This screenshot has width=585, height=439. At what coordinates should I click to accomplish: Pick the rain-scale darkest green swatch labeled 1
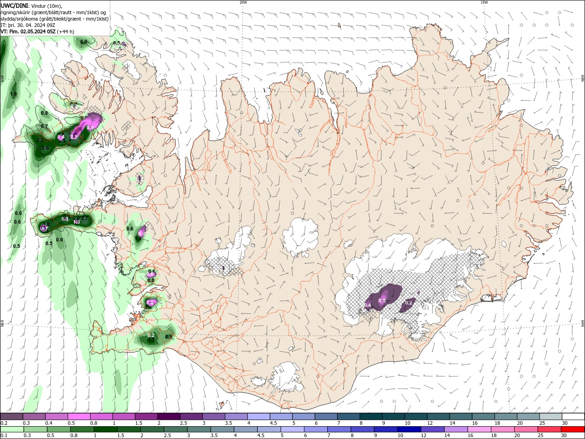tap(105, 429)
